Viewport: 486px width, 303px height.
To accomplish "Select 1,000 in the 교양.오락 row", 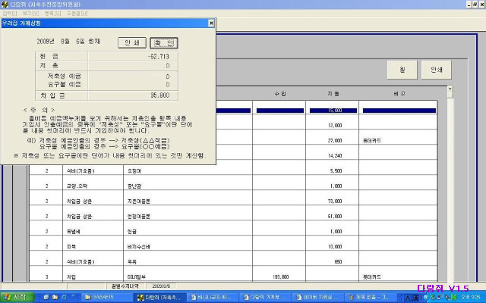I will (333, 186).
